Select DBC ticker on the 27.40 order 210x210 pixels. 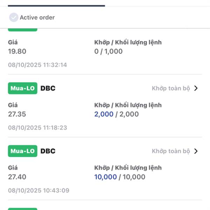48,151
